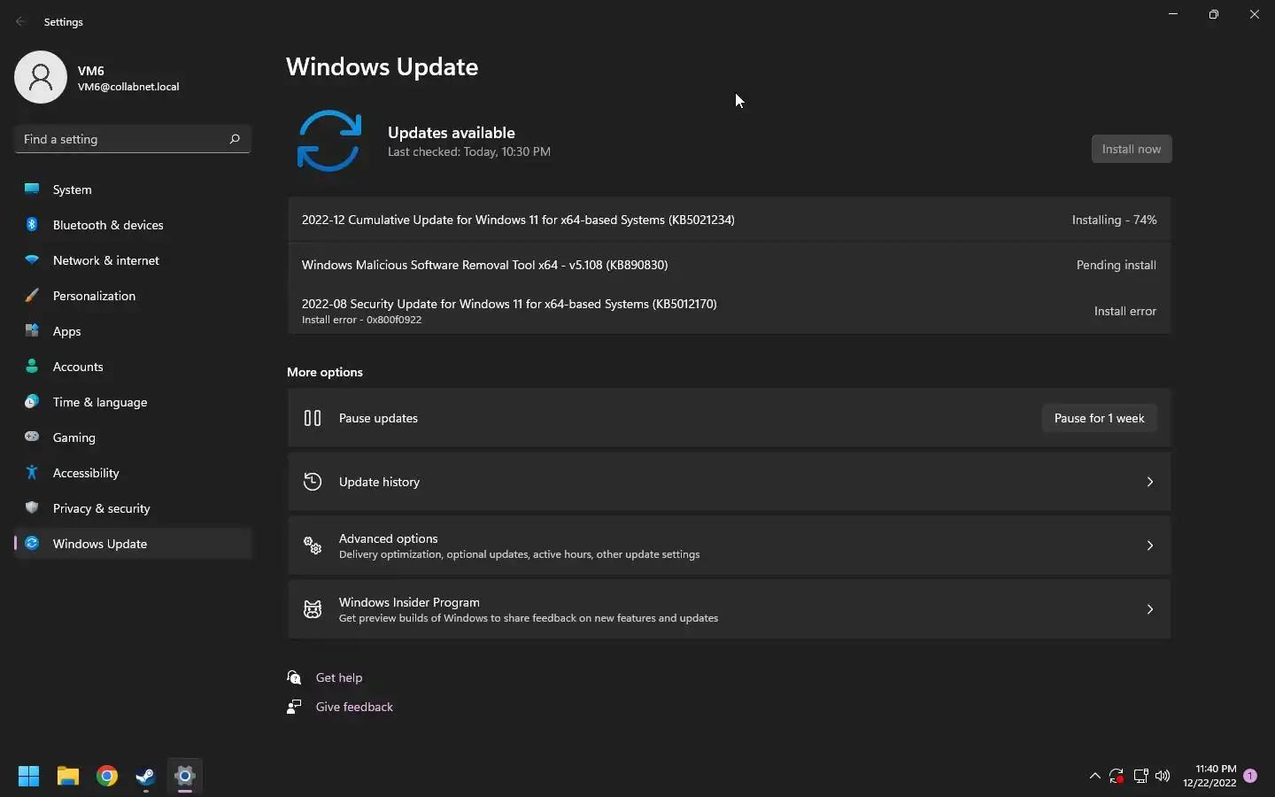Click the Advanced options gears icon
This screenshot has height=797, width=1275.
(313, 546)
